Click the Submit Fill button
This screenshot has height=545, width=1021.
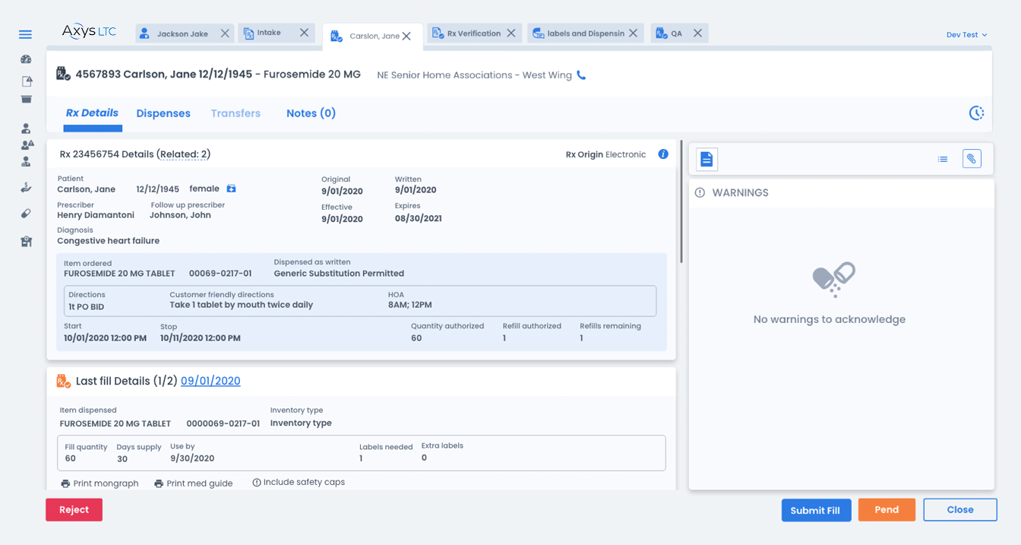pyautogui.click(x=815, y=510)
